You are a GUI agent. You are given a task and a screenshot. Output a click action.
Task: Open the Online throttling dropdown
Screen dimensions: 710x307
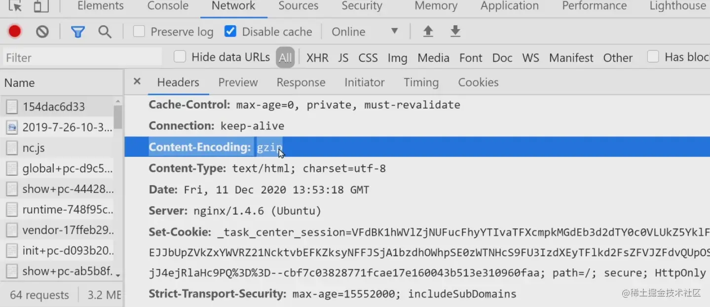click(x=365, y=32)
